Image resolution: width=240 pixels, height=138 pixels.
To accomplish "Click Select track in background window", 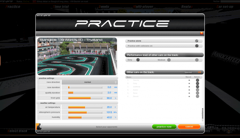I will click(x=18, y=131).
